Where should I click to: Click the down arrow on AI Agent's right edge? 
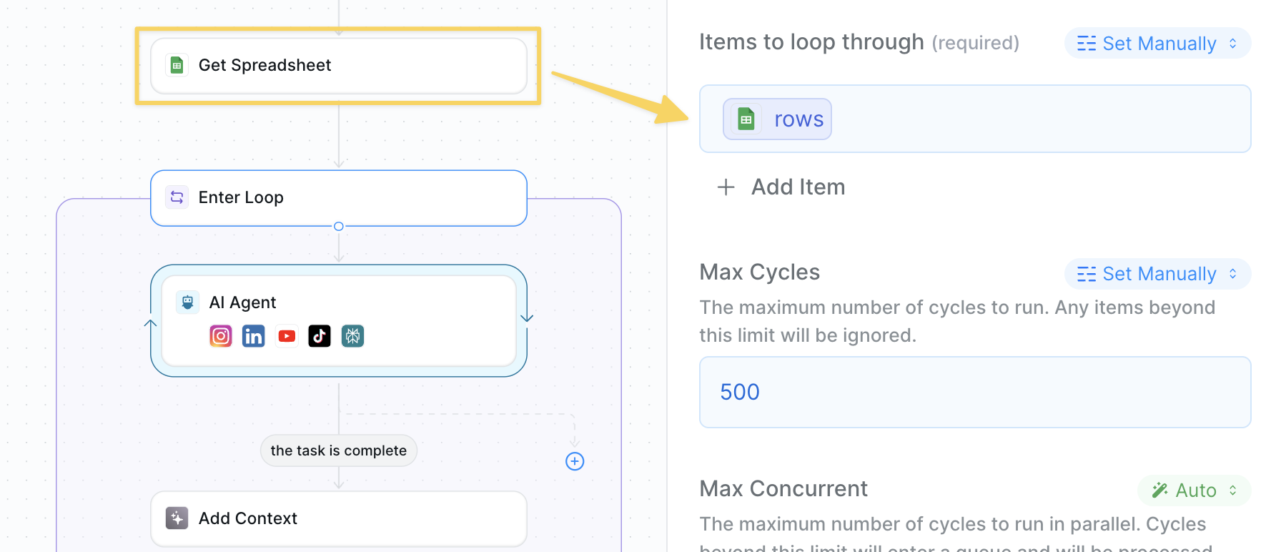coord(527,317)
